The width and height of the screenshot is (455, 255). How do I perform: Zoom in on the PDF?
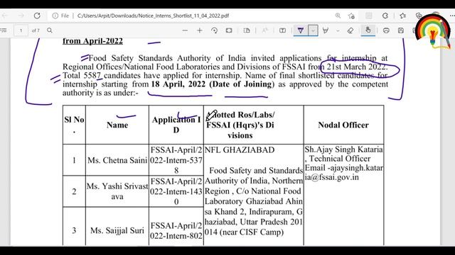[200, 30]
